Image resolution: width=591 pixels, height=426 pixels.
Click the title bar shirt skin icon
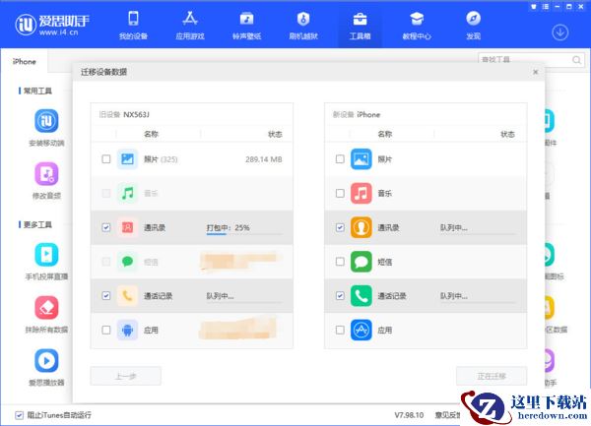(x=534, y=7)
